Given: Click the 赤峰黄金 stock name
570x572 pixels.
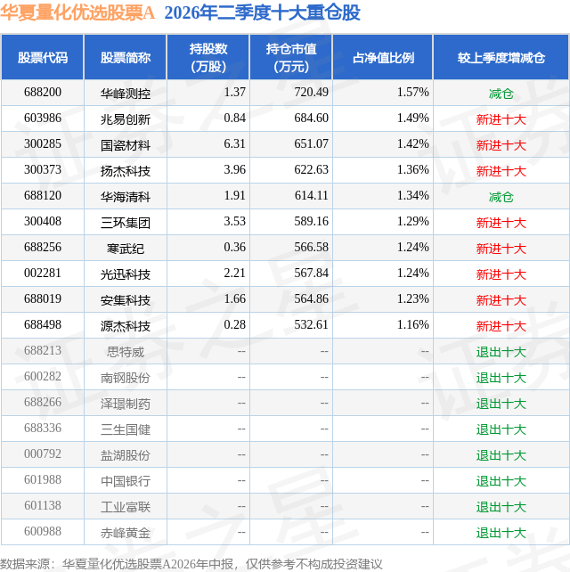Looking at the screenshot, I should 126,533.
